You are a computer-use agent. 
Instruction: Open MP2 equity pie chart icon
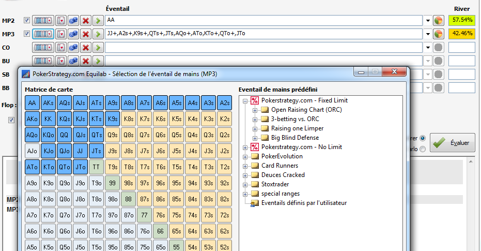(x=438, y=21)
